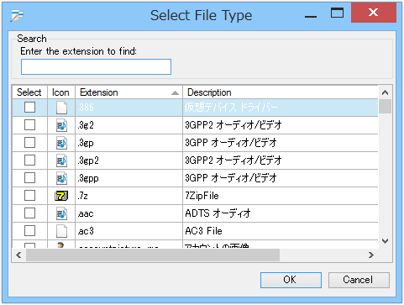The width and height of the screenshot is (404, 305).
Task: Click the audio icon for .aac
Action: click(61, 213)
